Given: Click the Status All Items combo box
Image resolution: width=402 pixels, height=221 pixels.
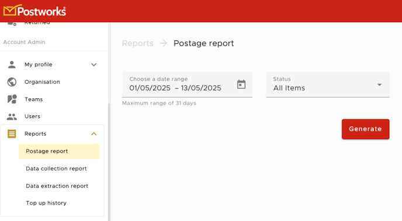Looking at the screenshot, I should pyautogui.click(x=328, y=84).
